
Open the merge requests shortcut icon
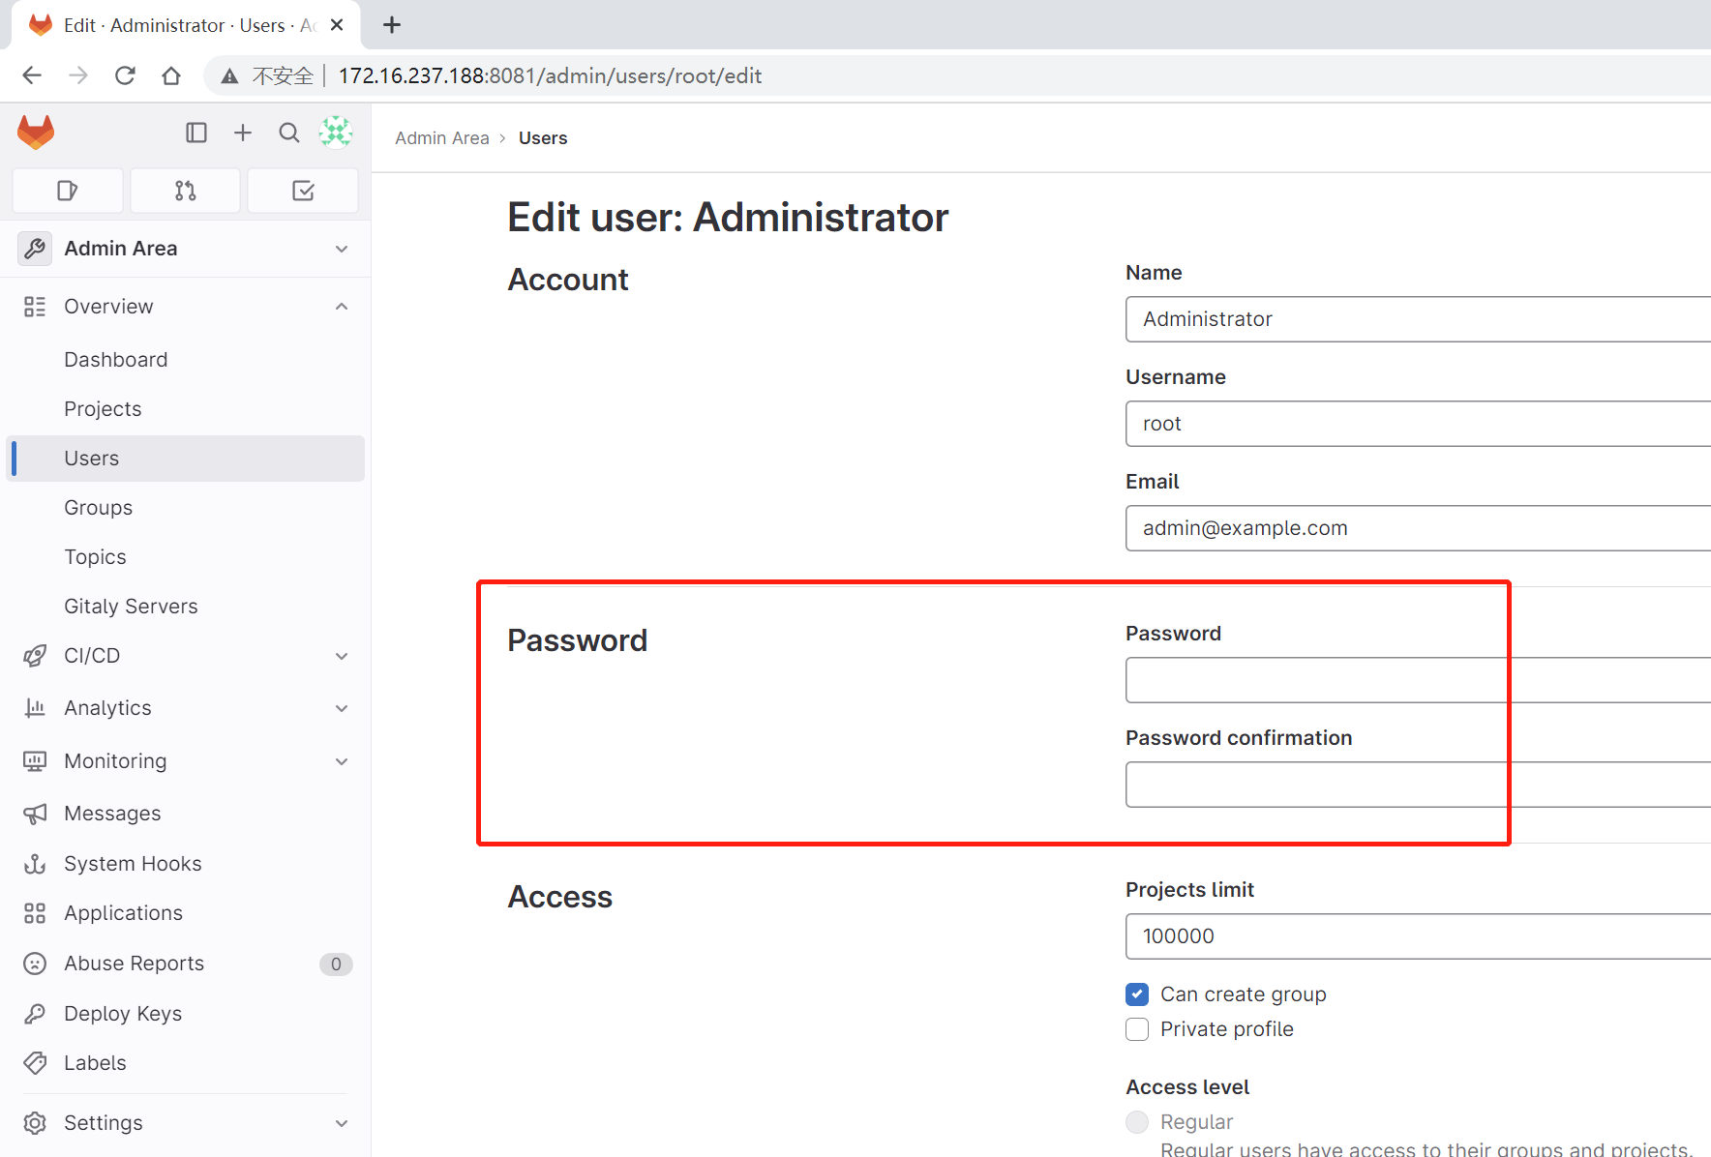click(186, 191)
